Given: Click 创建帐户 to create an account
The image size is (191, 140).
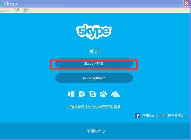Looking at the screenshot, I should pos(94,131).
